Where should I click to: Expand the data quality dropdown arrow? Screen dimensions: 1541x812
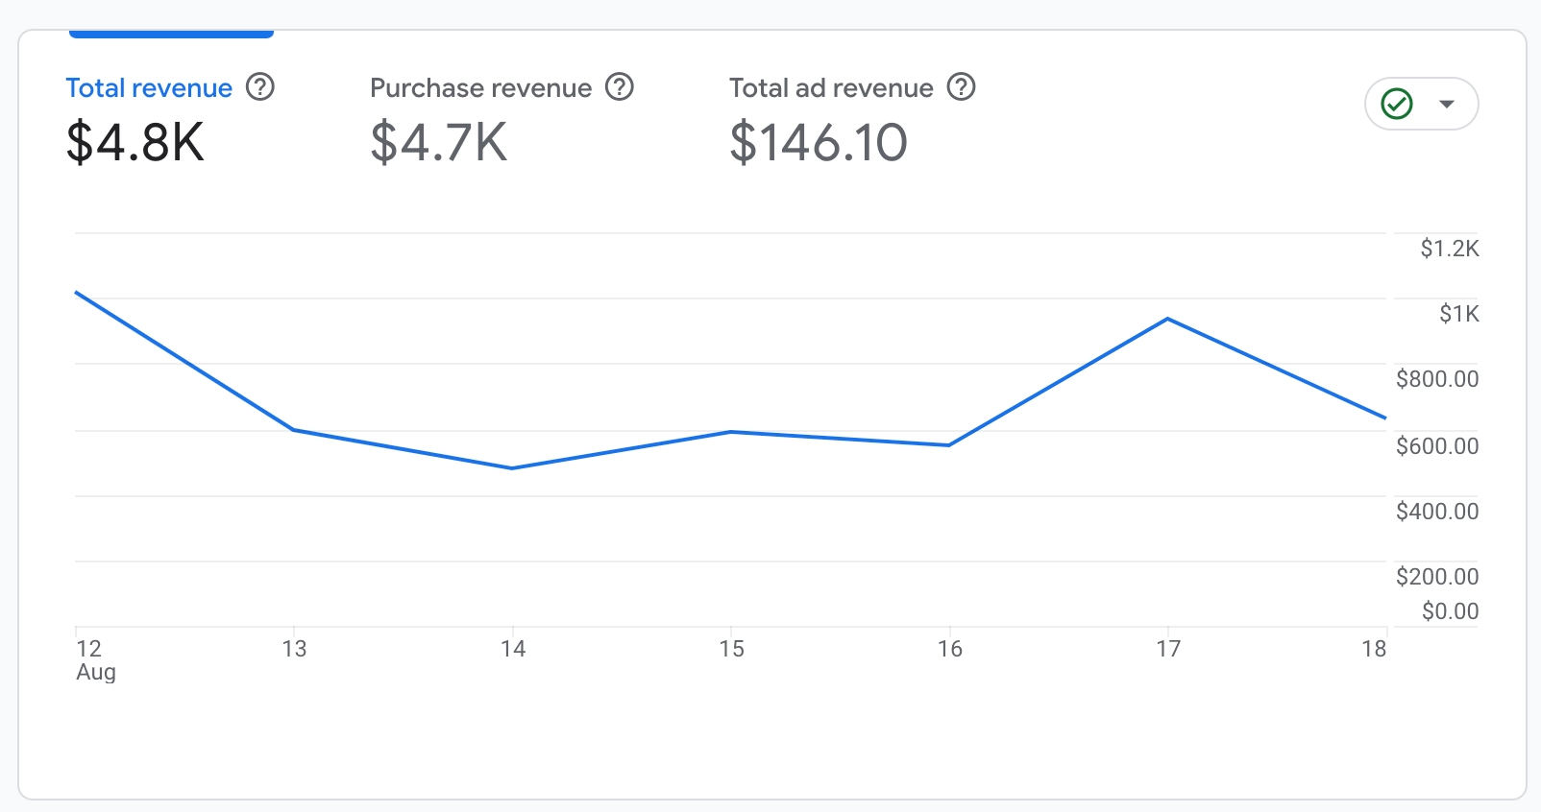click(x=1447, y=104)
